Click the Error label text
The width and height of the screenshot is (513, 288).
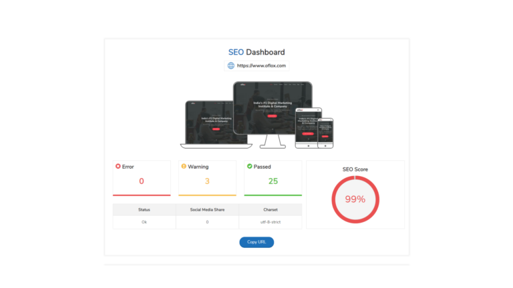point(128,167)
